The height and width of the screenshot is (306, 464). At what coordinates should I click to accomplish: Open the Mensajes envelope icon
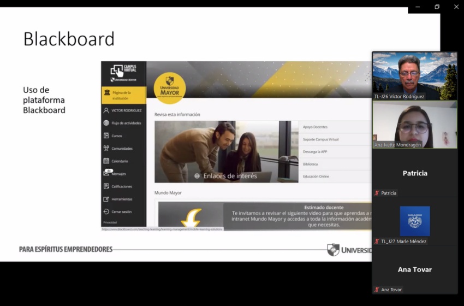click(x=106, y=174)
